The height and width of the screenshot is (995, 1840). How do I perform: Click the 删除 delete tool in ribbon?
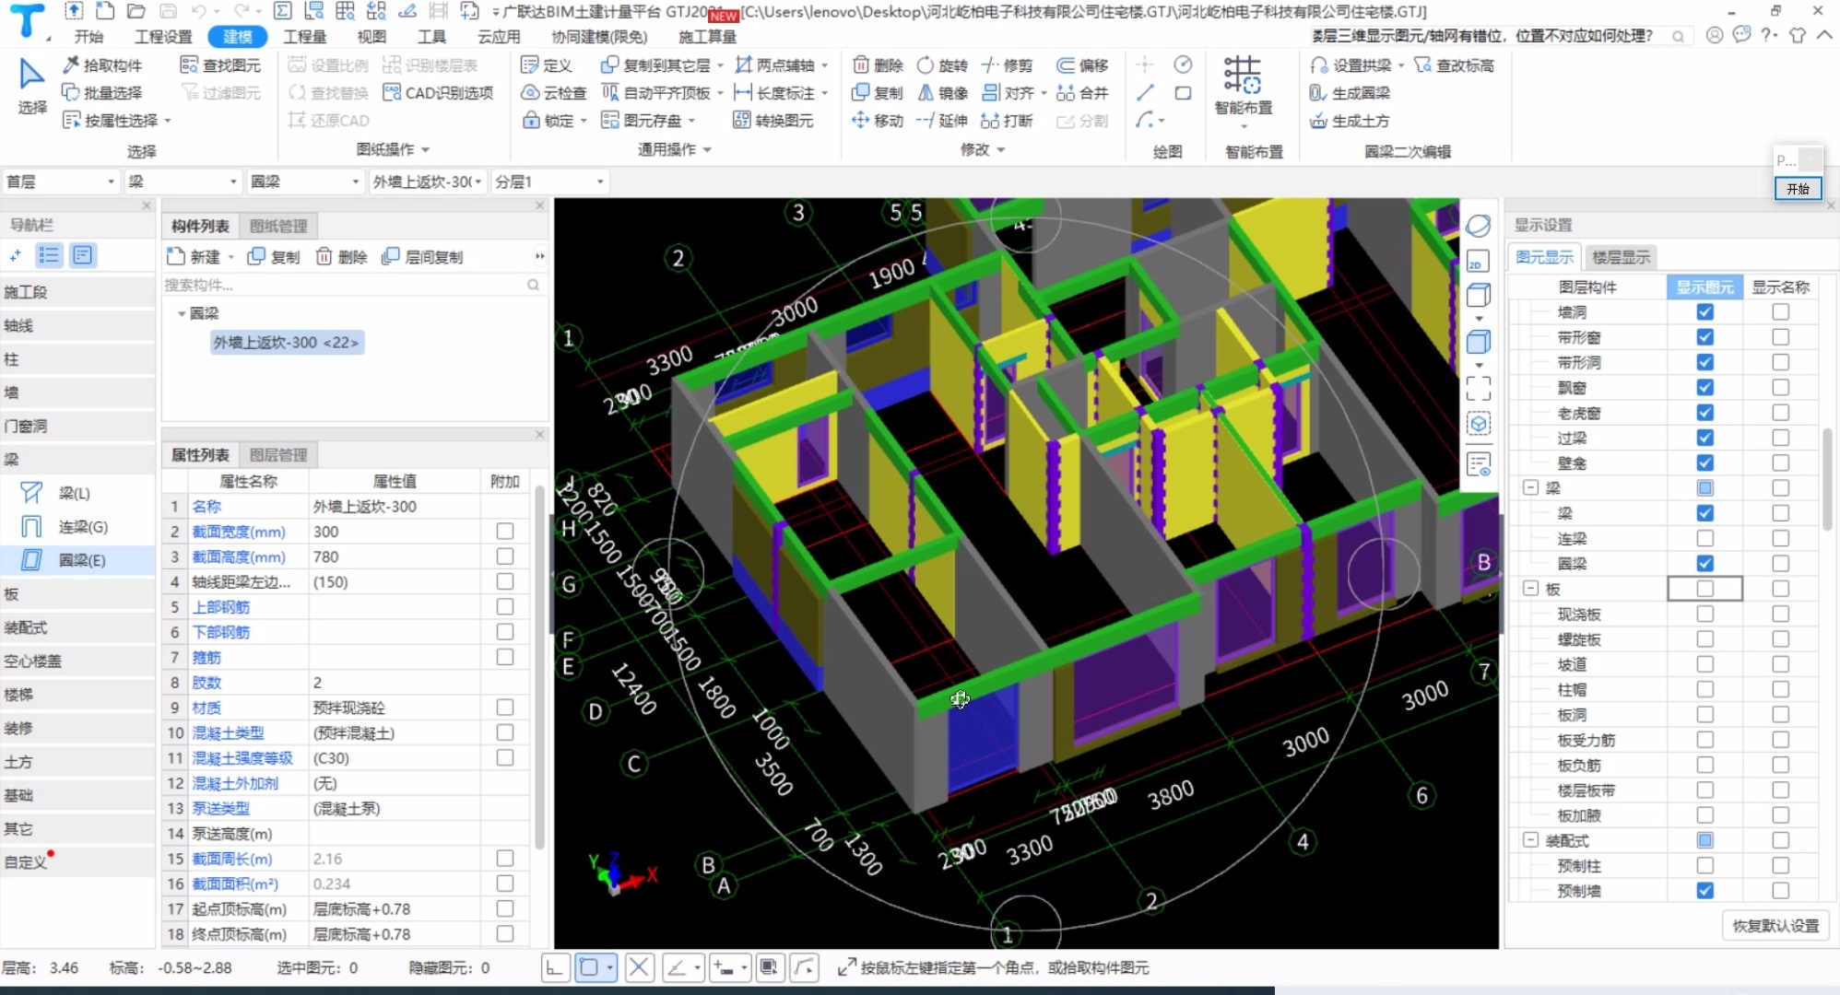pyautogui.click(x=878, y=64)
